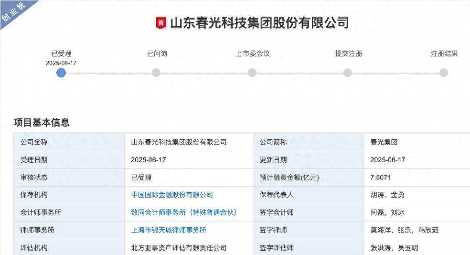Click the 公司简称 value 春光集团
This screenshot has width=470, height=255.
[x=384, y=142]
